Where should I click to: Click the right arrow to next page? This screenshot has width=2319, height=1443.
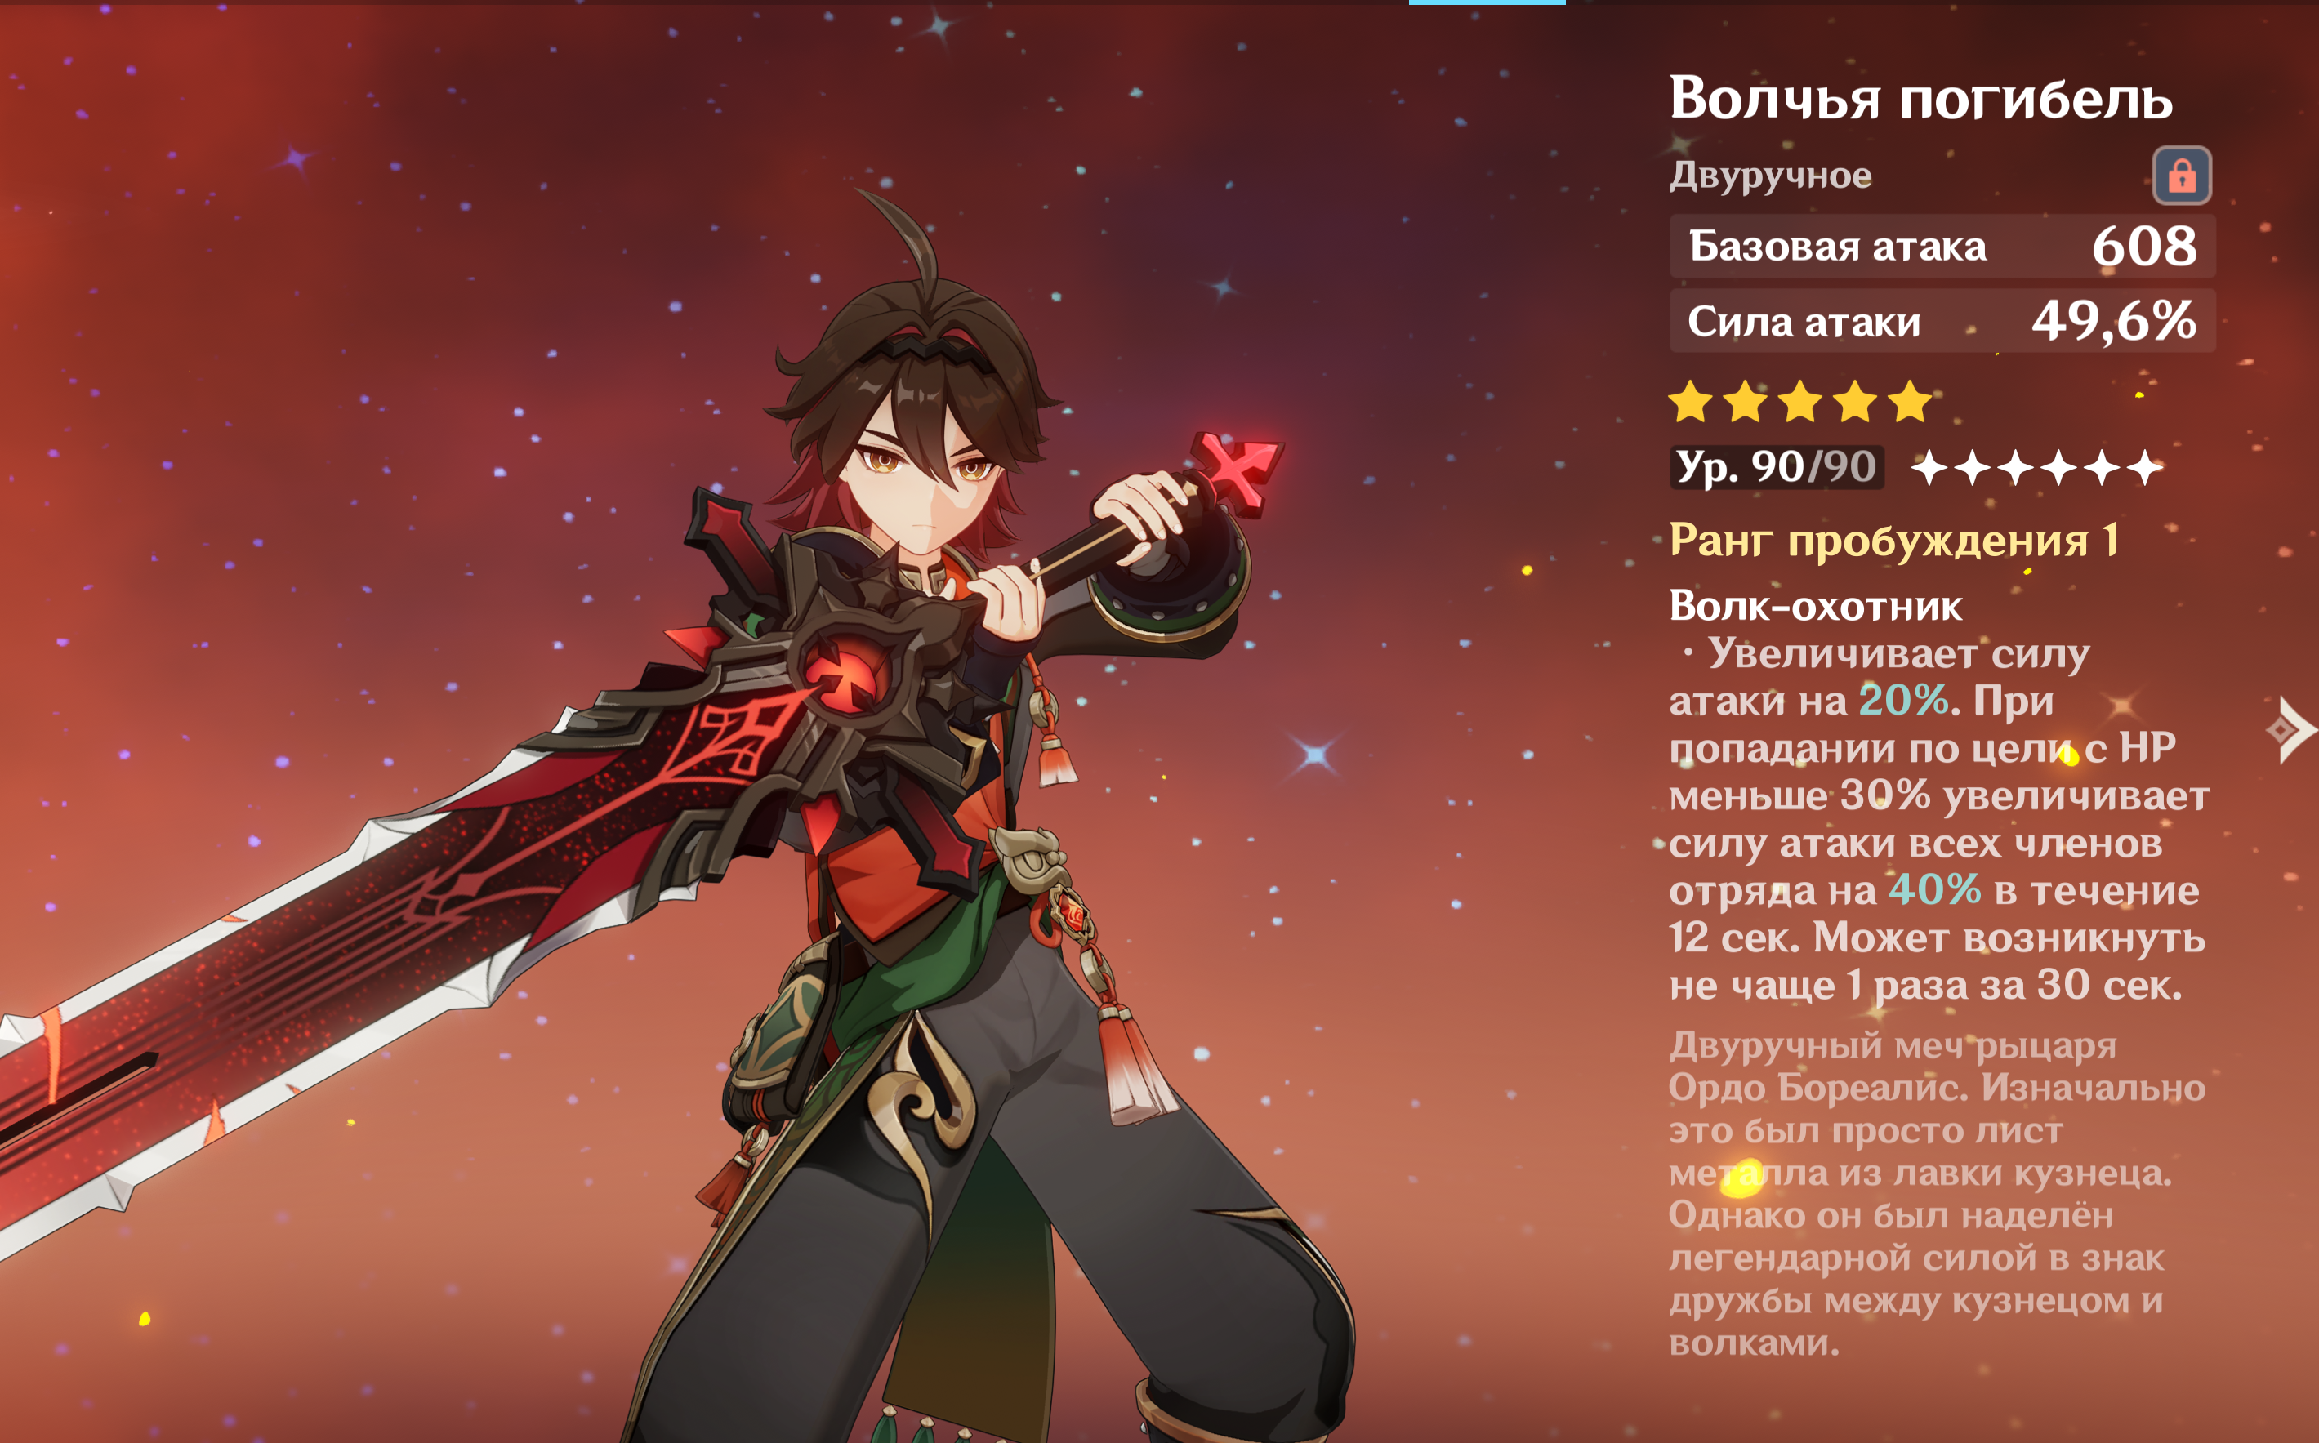click(2291, 730)
